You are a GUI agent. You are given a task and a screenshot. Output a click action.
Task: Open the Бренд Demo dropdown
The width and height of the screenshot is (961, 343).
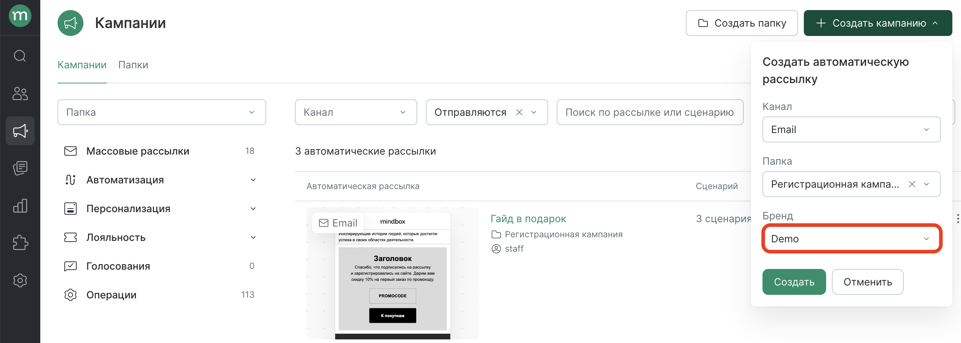(x=851, y=239)
